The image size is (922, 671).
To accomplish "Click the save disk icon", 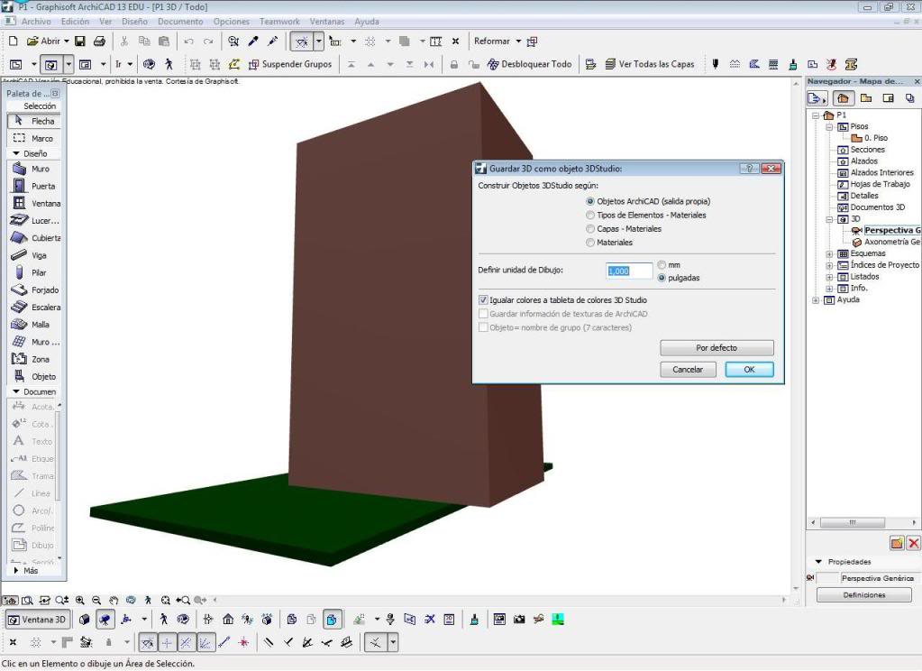I will 80,41.
